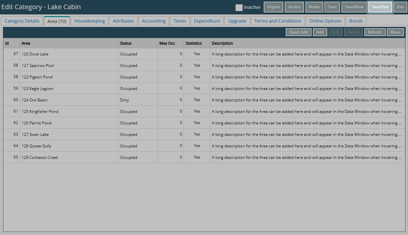The width and height of the screenshot is (408, 235).
Task: Click Id 67 cell
Action: [x=11, y=54]
